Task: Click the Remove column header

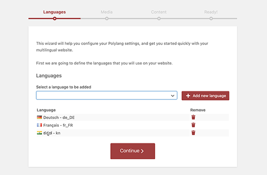Action: (x=198, y=110)
